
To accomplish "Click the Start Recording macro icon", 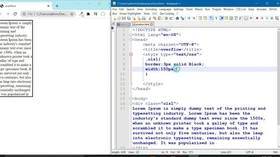I will tap(257, 18).
